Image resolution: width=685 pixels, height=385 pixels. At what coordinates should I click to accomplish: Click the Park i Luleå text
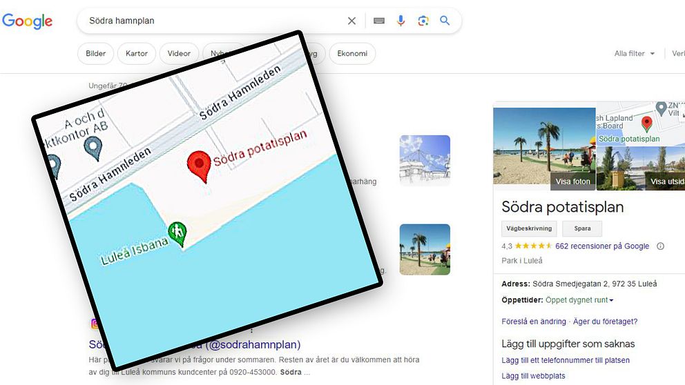521,261
